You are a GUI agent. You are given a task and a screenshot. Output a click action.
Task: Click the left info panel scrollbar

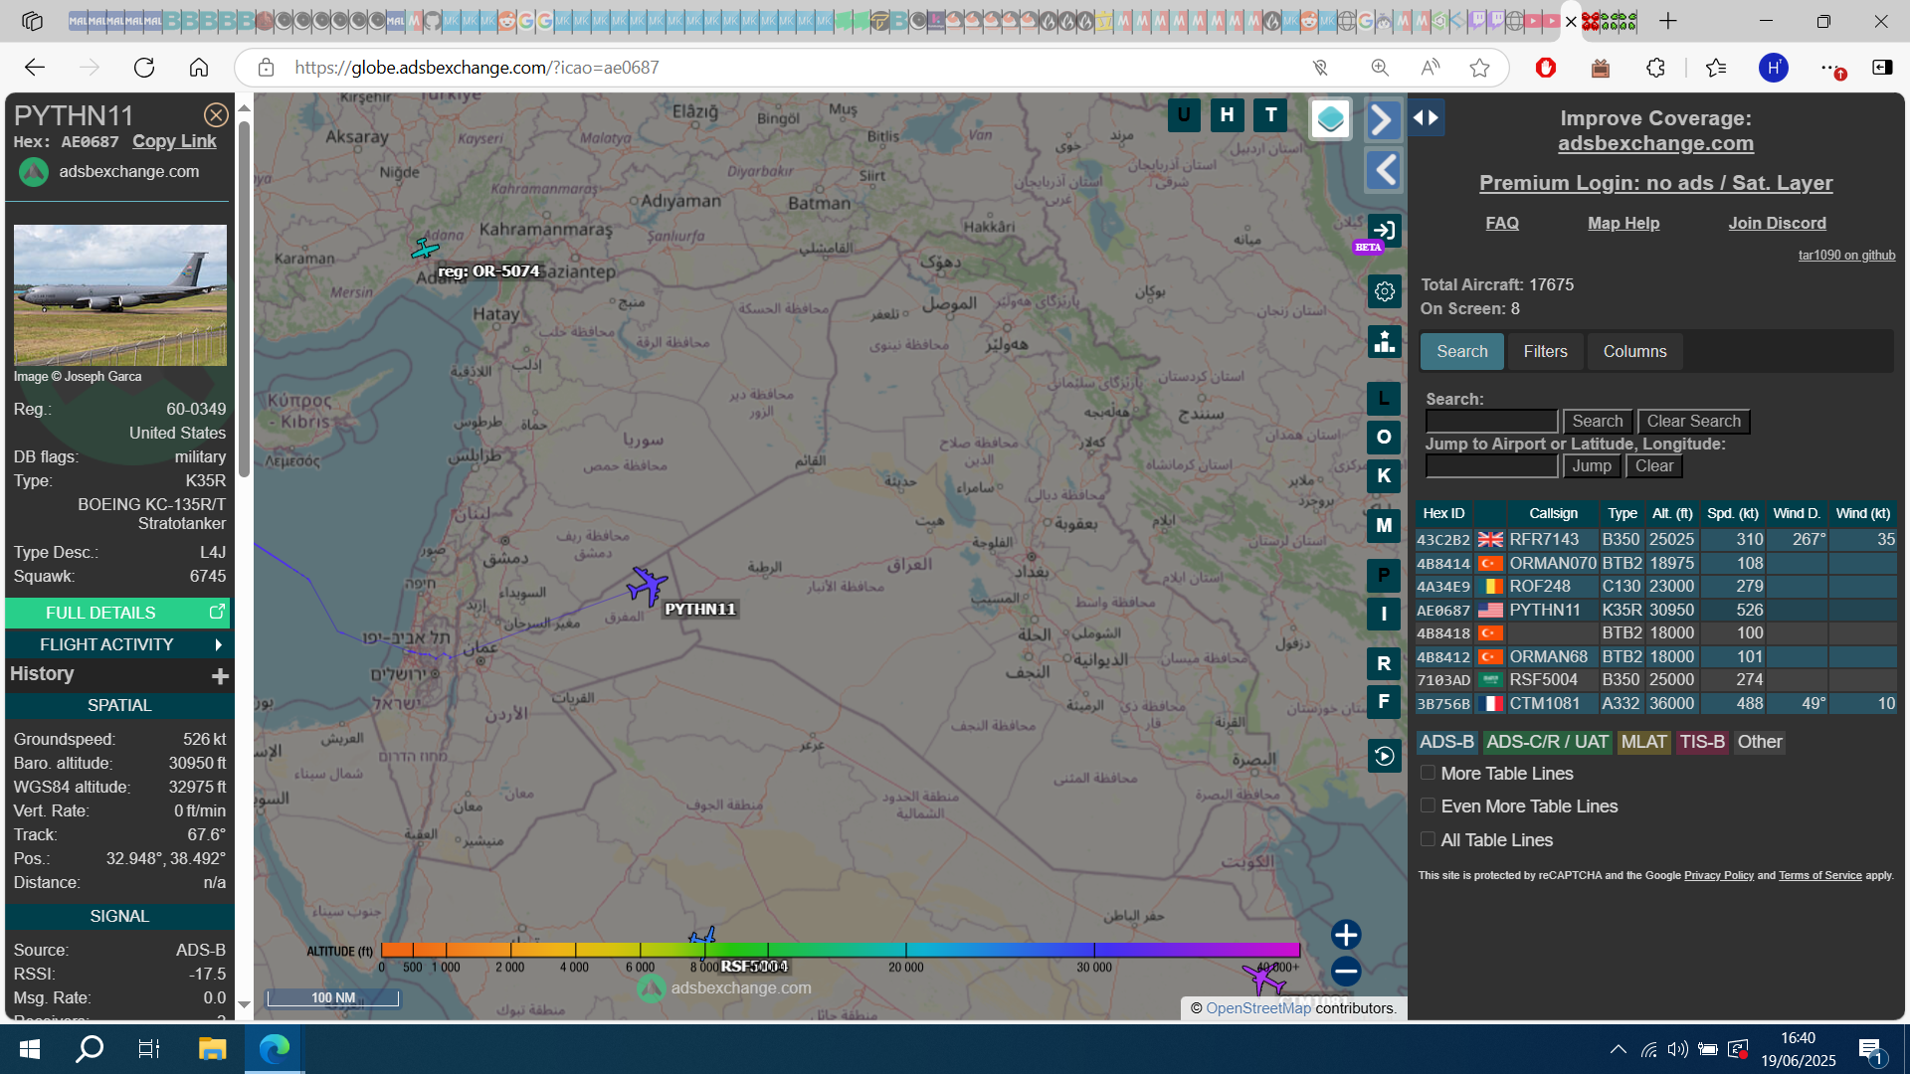244,298
